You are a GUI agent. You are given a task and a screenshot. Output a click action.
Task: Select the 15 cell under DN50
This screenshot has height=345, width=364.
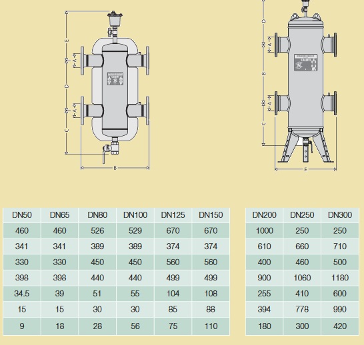pos(22,309)
